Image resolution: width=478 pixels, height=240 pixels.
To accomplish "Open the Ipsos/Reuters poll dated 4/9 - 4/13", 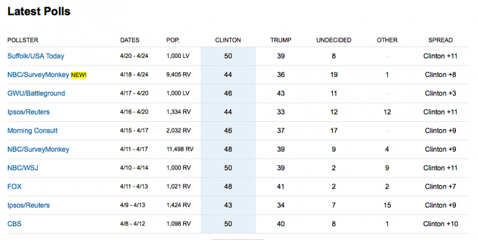I will coord(28,205).
